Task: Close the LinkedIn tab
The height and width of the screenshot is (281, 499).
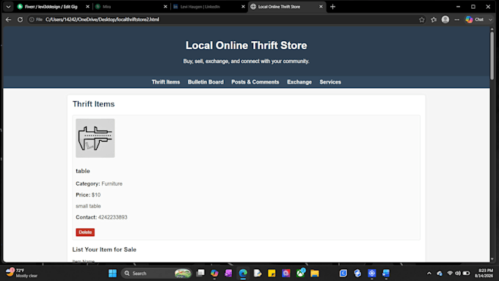Action: 243,7
